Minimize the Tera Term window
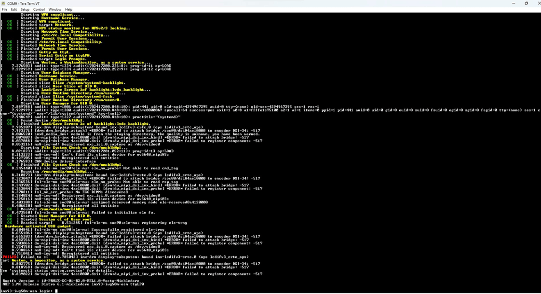 pos(513,3)
